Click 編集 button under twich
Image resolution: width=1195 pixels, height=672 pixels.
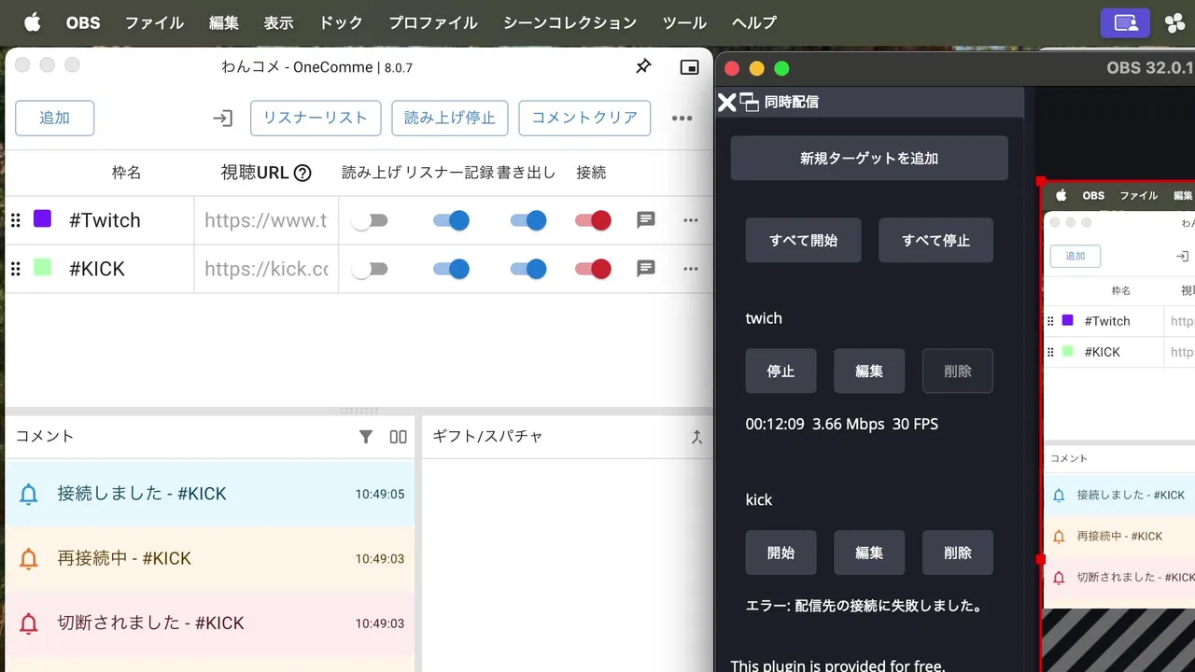(x=869, y=371)
